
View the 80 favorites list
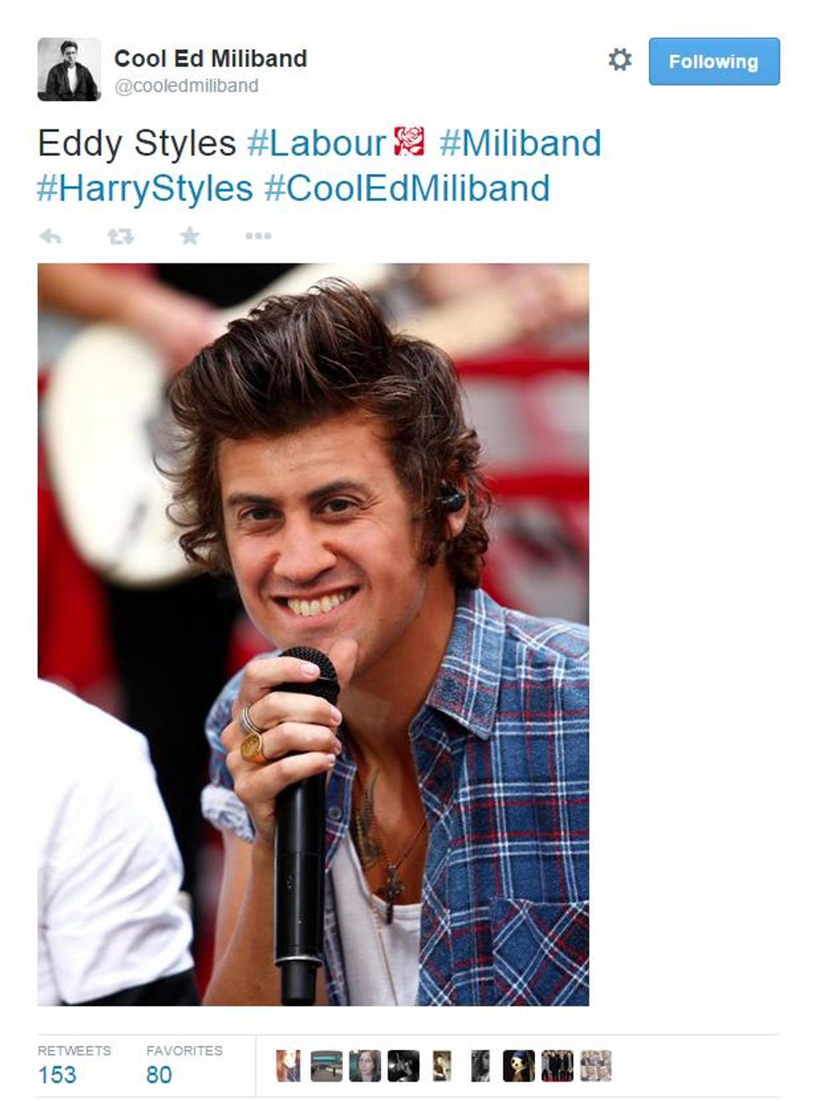click(184, 1064)
